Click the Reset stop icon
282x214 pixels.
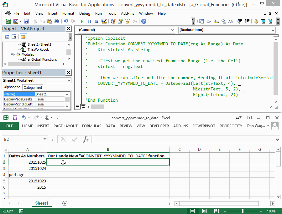coord(97,21)
